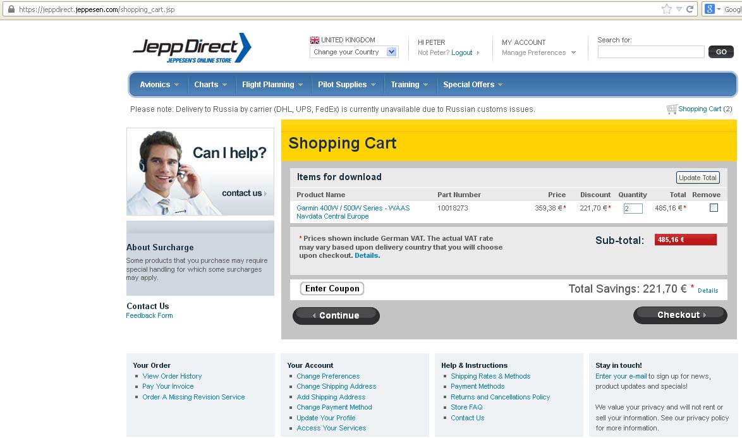The width and height of the screenshot is (742, 438).
Task: Click the browser address bar URL
Action: [x=97, y=9]
